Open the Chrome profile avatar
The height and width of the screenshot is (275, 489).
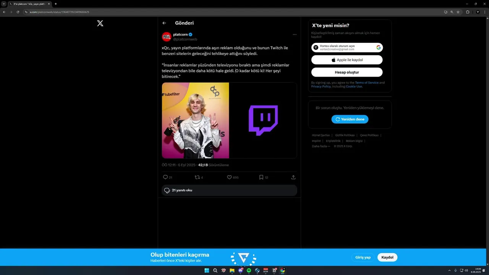pos(478,12)
